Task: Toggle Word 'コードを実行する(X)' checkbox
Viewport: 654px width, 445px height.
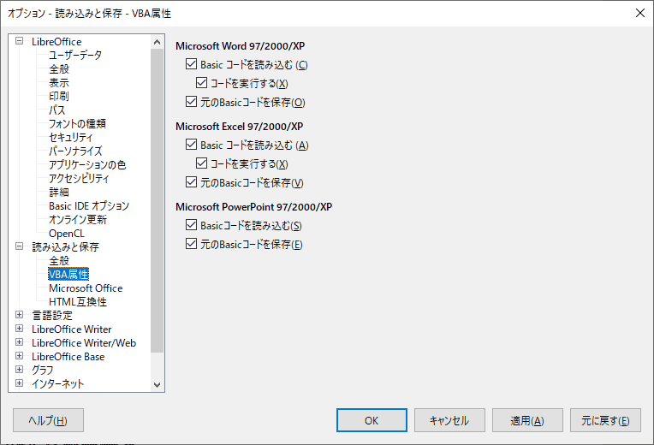Action: tap(201, 82)
